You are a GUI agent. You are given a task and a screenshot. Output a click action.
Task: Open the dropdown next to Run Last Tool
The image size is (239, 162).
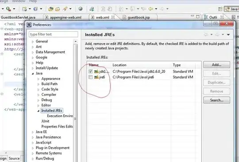coord(14,9)
